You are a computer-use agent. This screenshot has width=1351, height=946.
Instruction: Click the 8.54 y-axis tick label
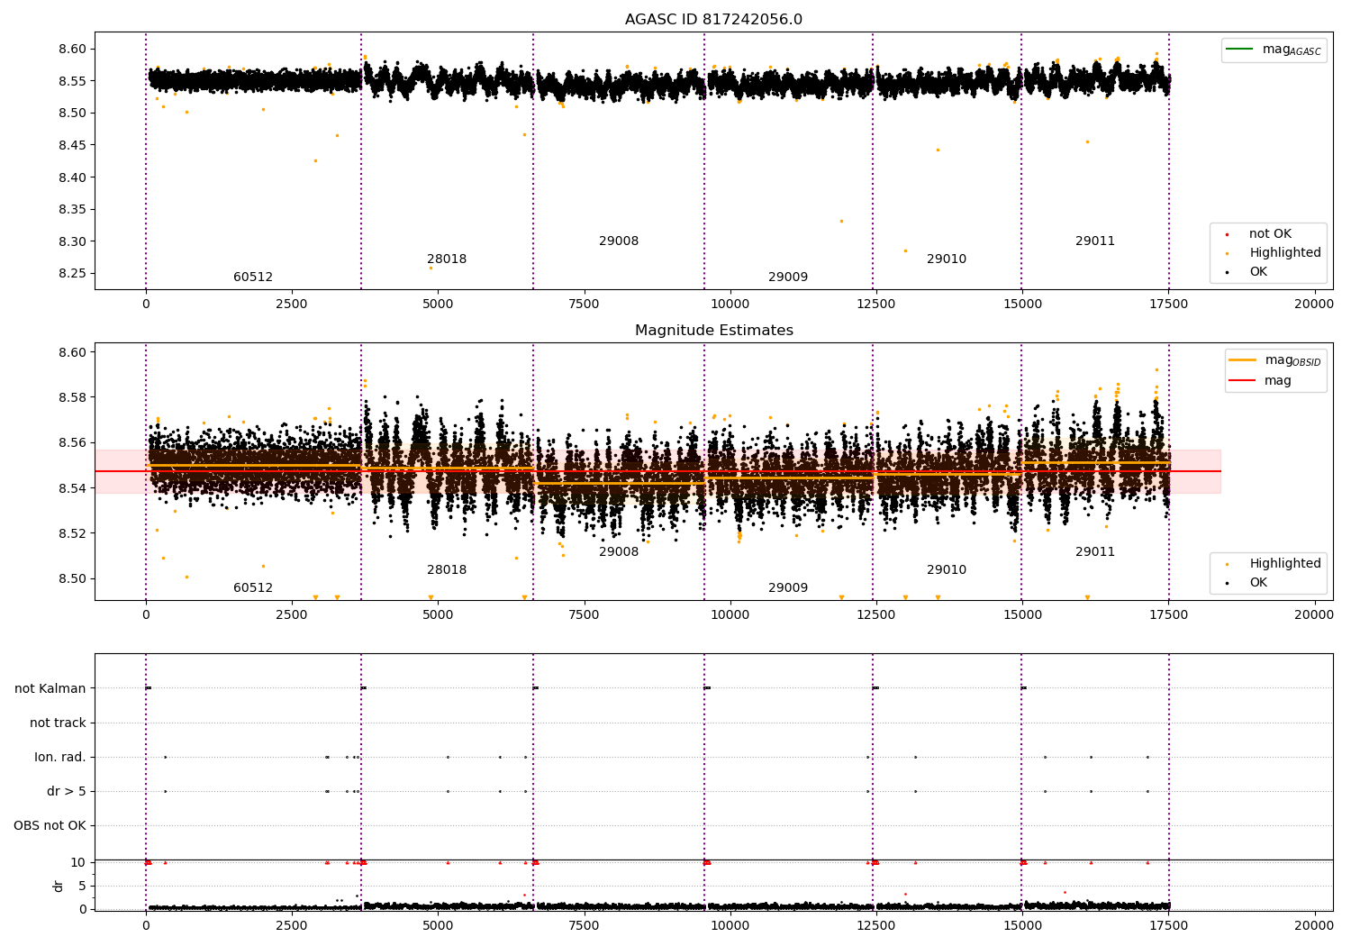pos(71,488)
